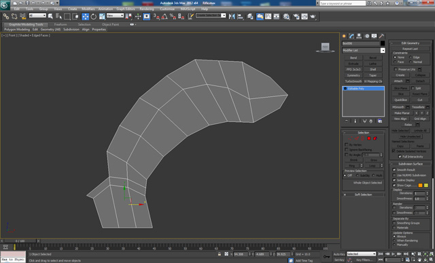Activate the Select Object tool
435x263 pixels.
[x=50, y=16]
